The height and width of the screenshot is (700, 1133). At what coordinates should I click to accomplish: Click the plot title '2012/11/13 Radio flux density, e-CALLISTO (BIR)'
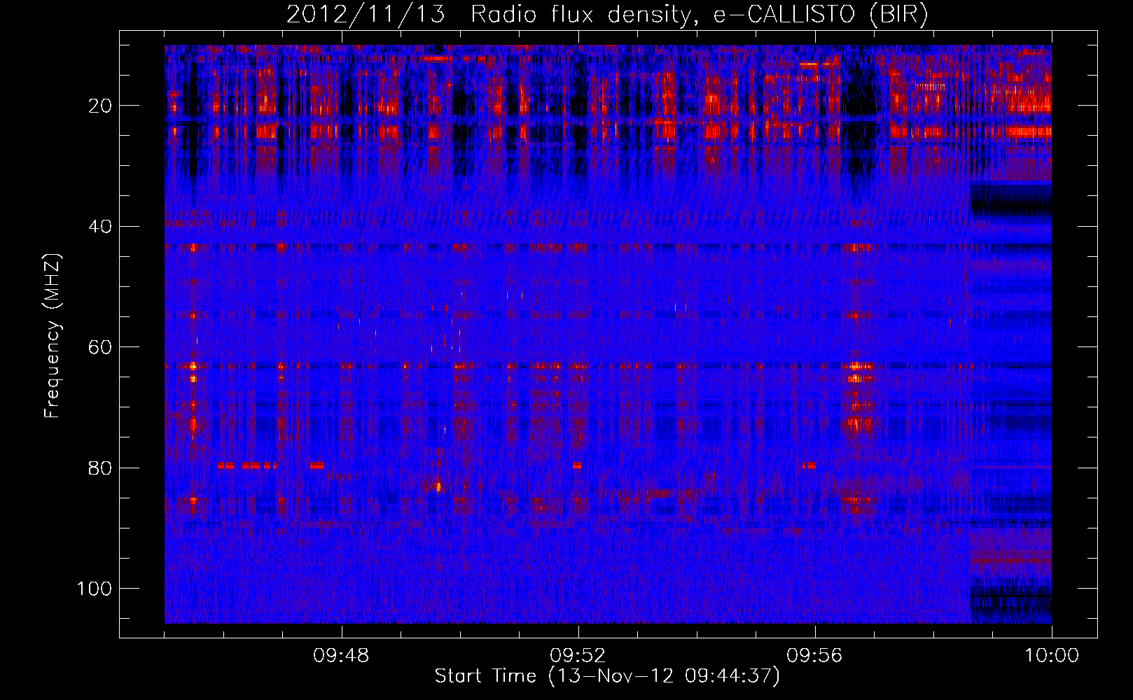[607, 14]
